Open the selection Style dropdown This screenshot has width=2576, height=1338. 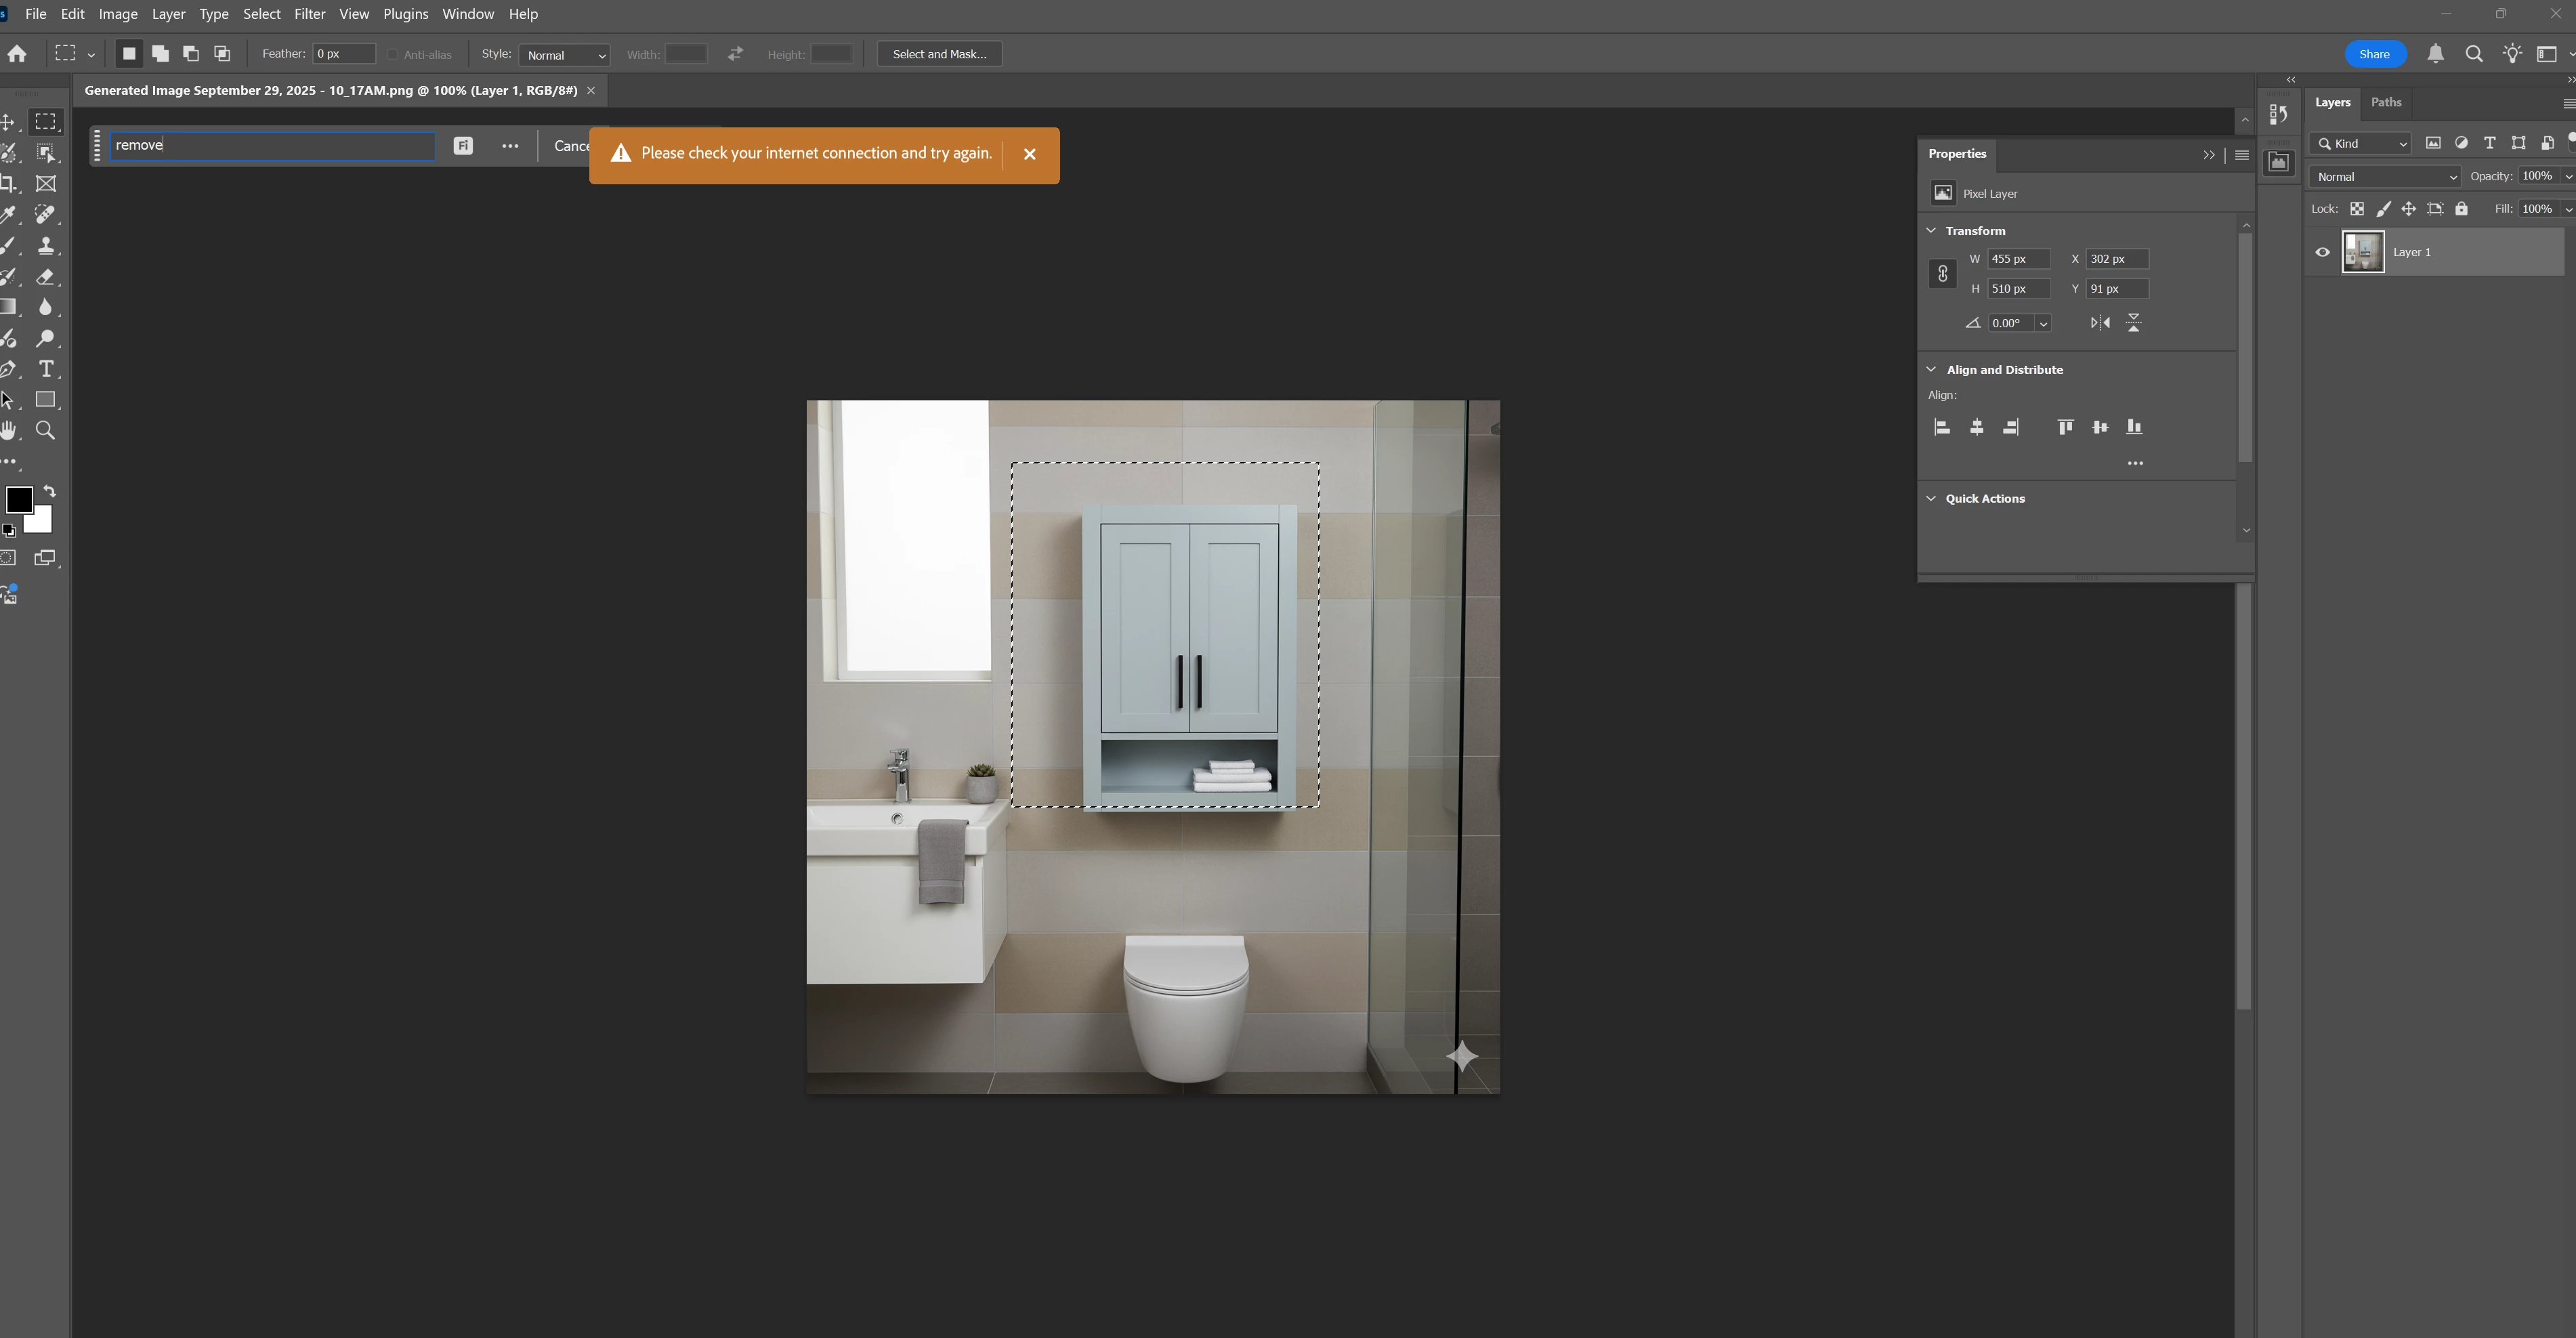coord(565,55)
